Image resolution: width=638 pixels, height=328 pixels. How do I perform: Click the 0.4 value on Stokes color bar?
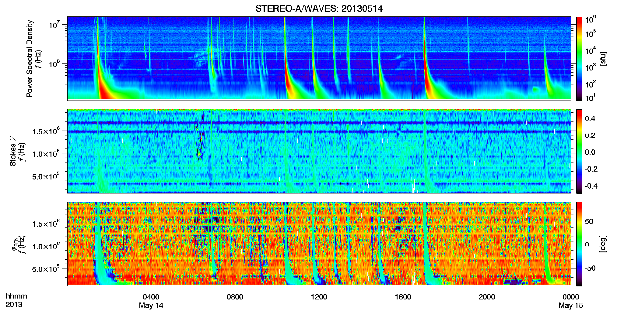pyautogui.click(x=590, y=118)
